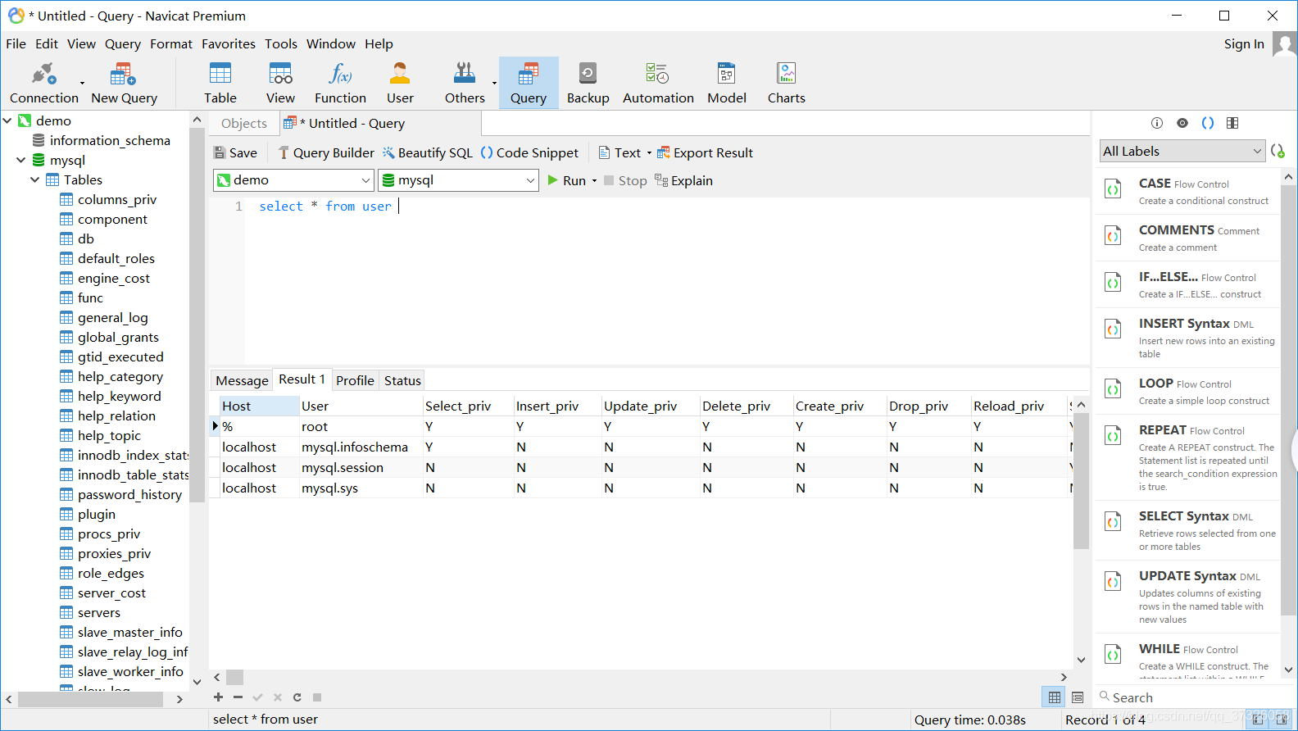Open the Backup toolbar icon
This screenshot has height=731, width=1298.
tap(588, 83)
